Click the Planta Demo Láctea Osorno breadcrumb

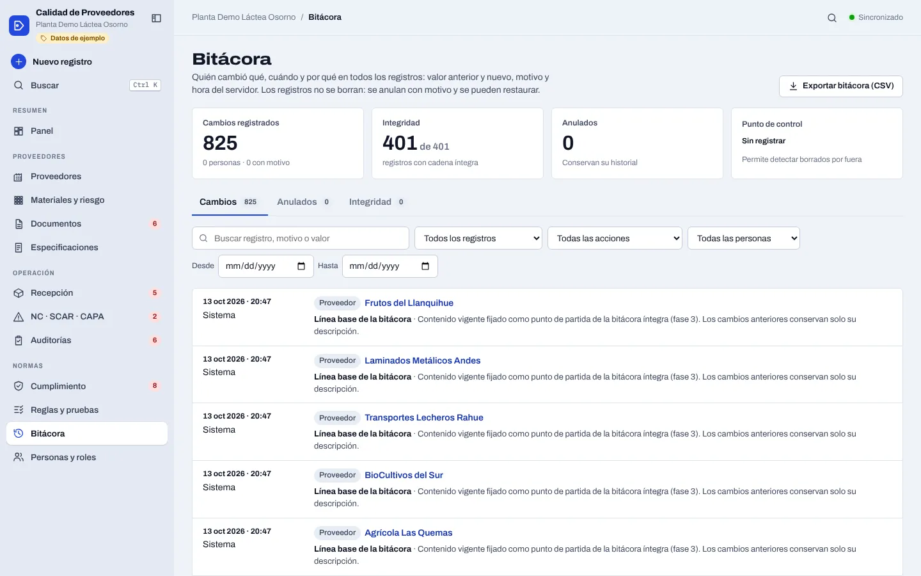pos(244,17)
